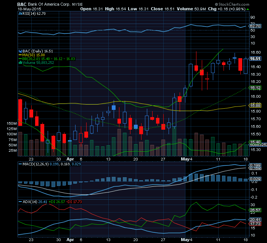267x243 pixels.
Task: Click the 16.00 price axis label
Action: [256, 97]
